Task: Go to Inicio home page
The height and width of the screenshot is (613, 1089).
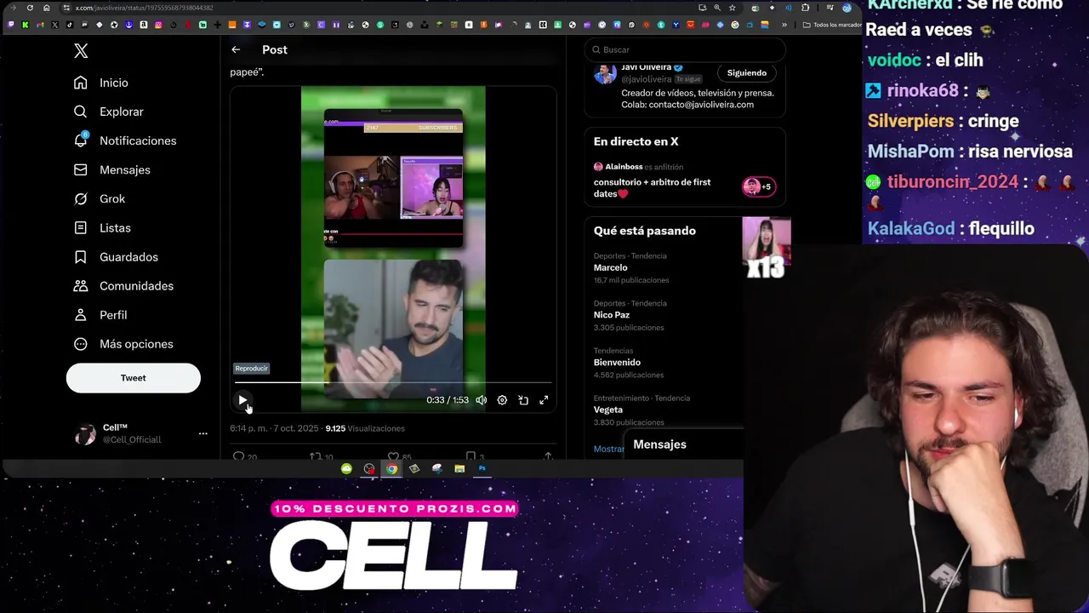Action: pyautogui.click(x=101, y=83)
